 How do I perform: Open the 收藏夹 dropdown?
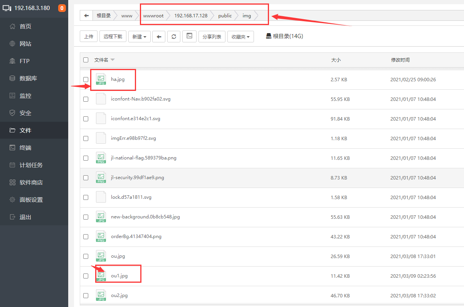[x=240, y=37]
